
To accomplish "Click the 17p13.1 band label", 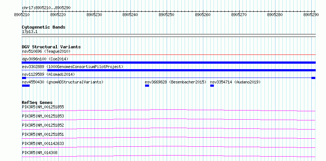I will (30, 32).
